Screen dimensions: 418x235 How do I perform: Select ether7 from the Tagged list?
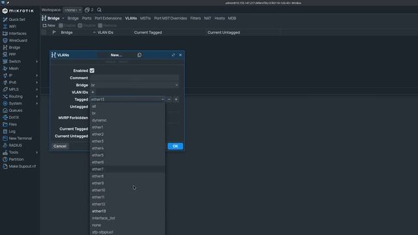coord(127,169)
